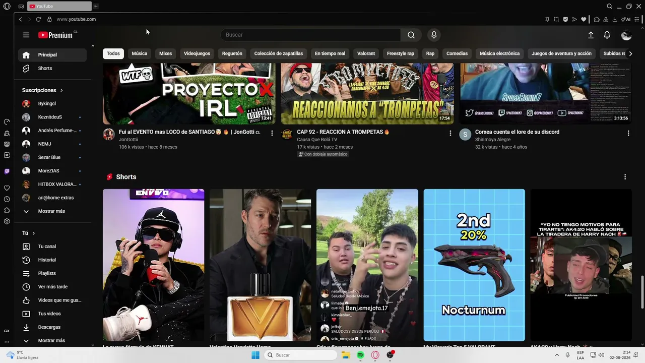Image resolution: width=645 pixels, height=363 pixels.
Task: Start voice search with the microphone icon
Action: [434, 35]
